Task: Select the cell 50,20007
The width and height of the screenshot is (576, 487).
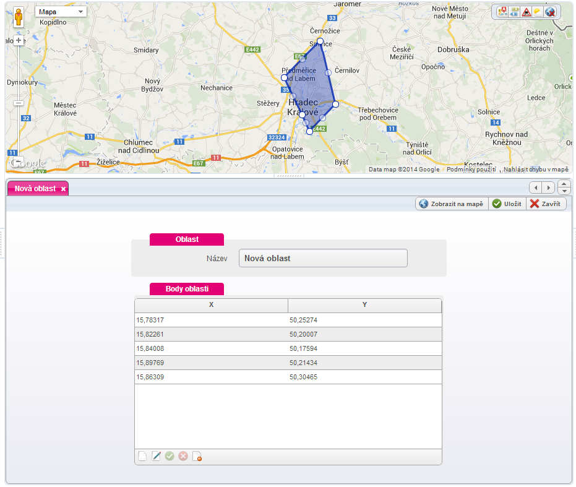Action: point(365,335)
